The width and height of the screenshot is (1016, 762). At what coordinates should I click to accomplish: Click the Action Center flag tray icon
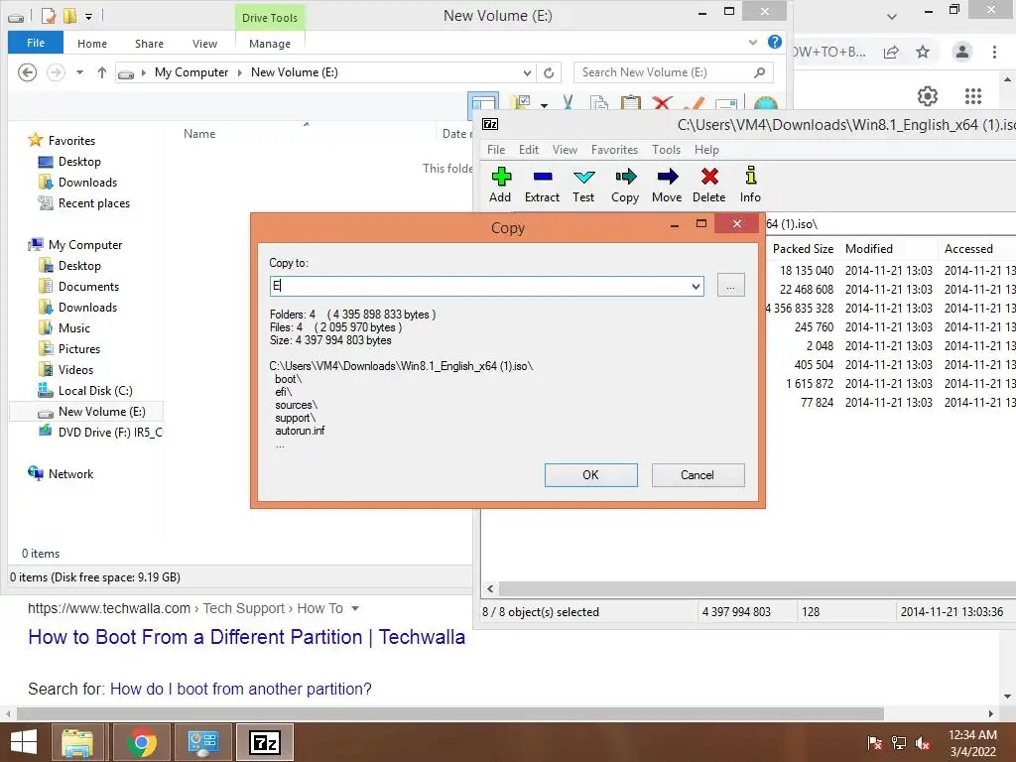tap(874, 742)
